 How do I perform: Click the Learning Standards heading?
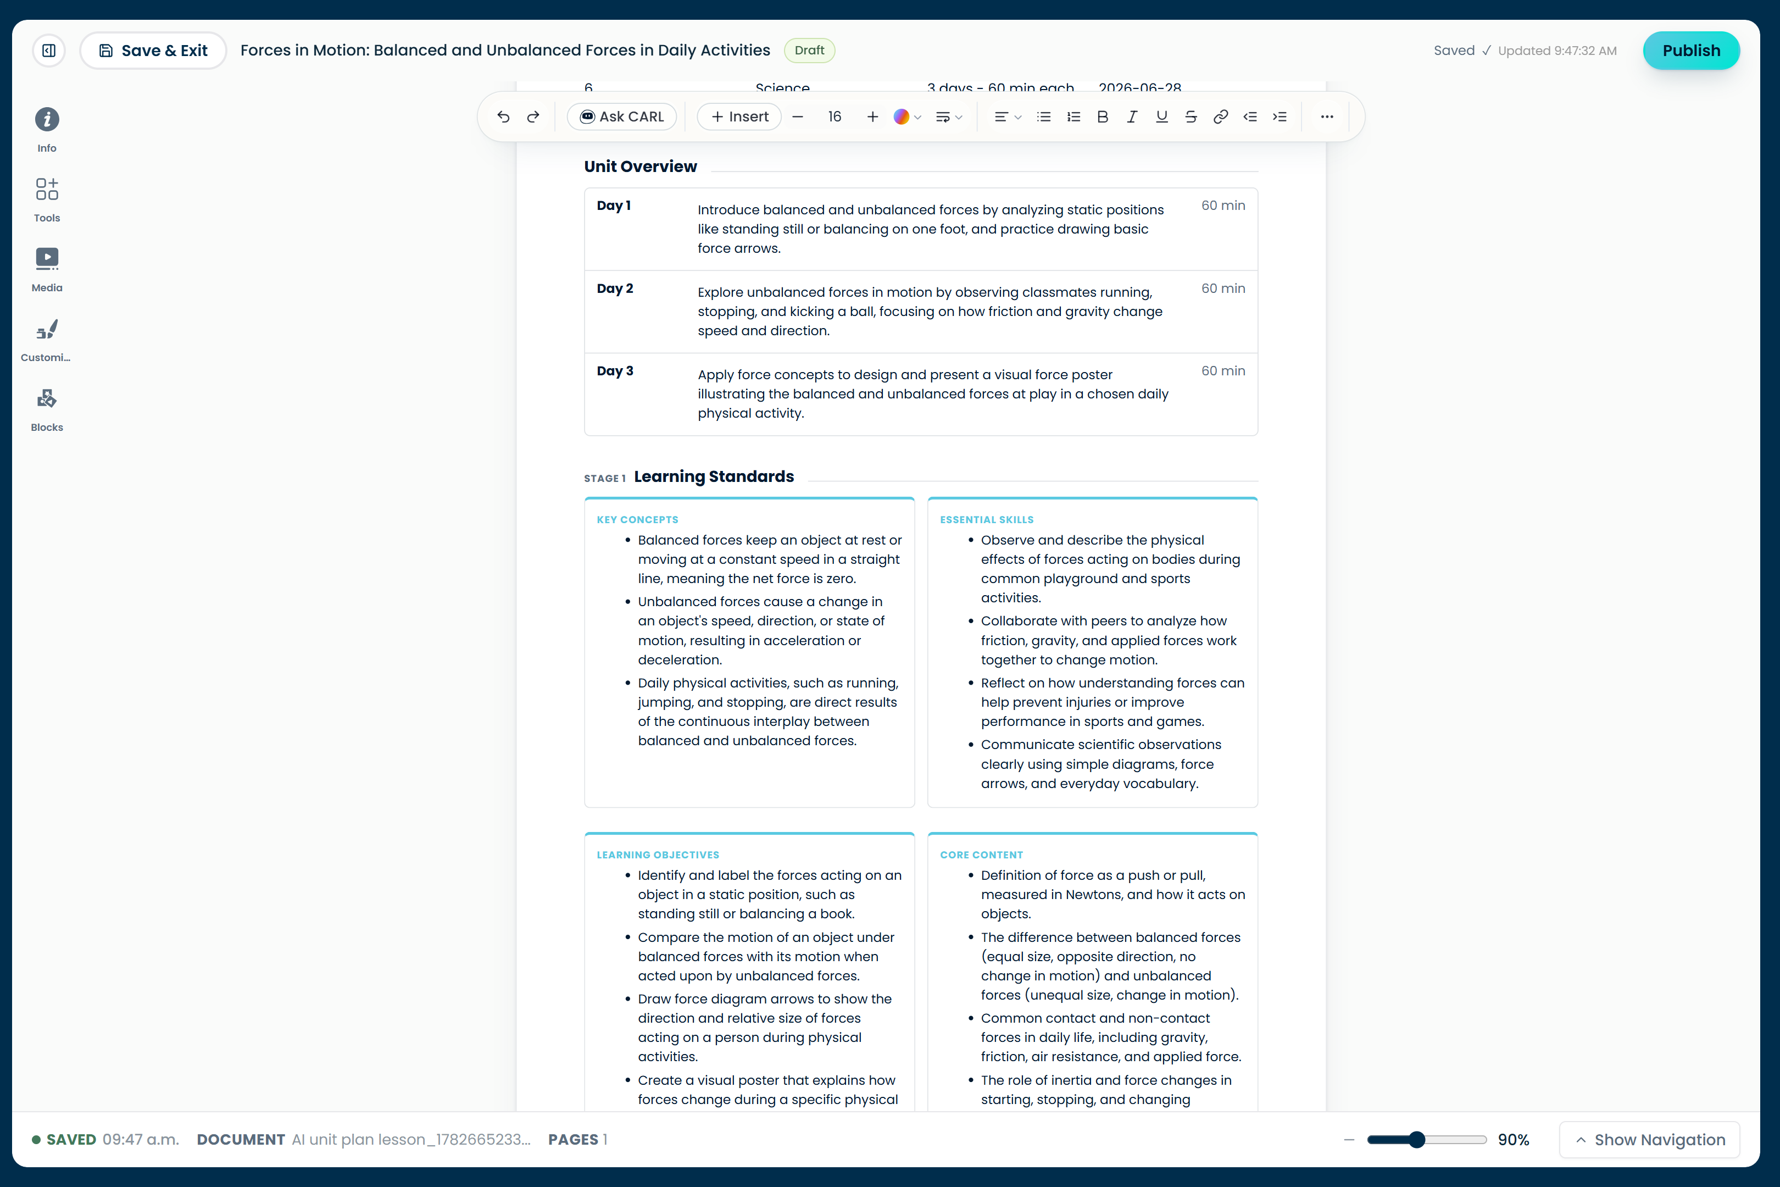tap(714, 477)
